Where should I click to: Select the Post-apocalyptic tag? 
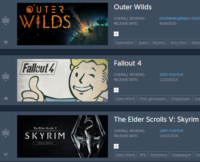153,98
